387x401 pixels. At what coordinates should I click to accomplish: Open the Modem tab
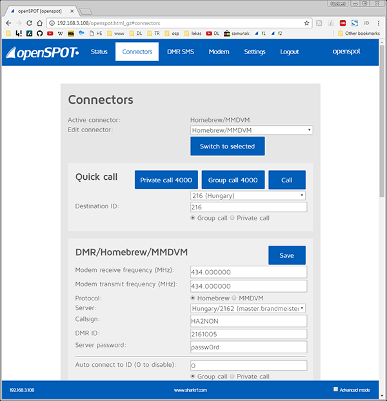(219, 52)
